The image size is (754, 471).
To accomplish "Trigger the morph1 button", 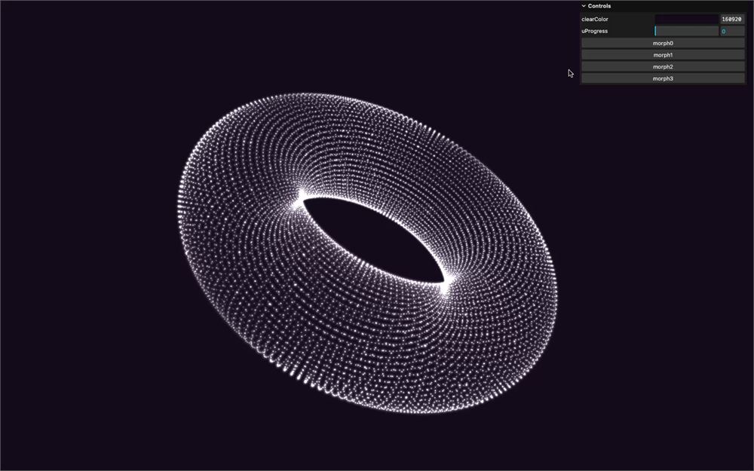I will pyautogui.click(x=663, y=55).
